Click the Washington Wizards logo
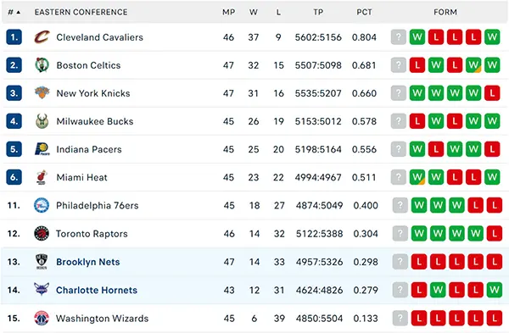Image resolution: width=509 pixels, height=333 pixels. tap(42, 318)
